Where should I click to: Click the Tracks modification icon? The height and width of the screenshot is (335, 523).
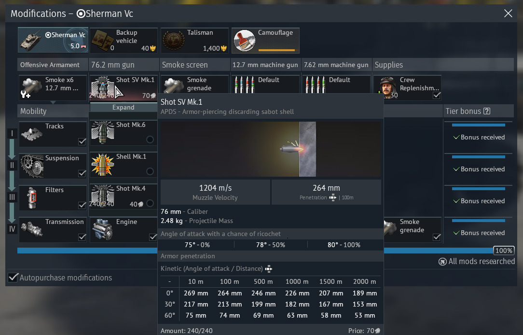pyautogui.click(x=32, y=134)
